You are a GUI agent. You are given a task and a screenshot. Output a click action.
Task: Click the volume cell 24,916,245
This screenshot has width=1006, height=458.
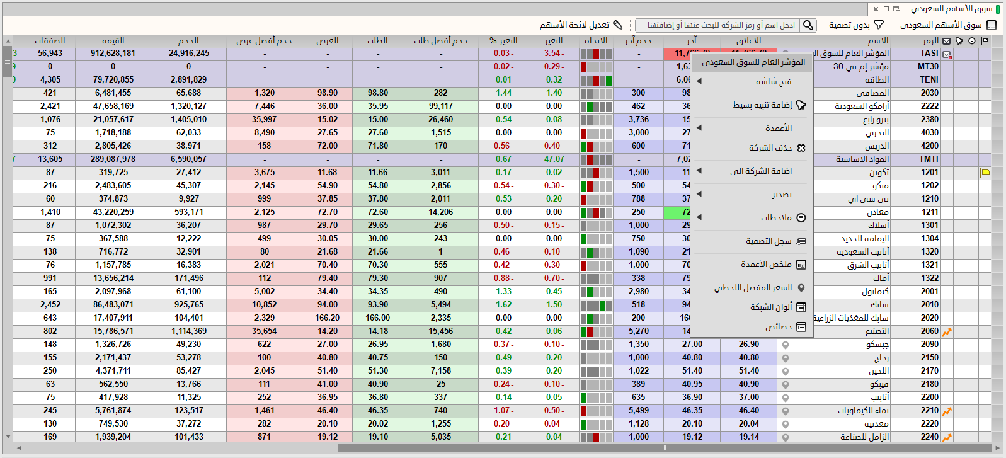pos(188,54)
